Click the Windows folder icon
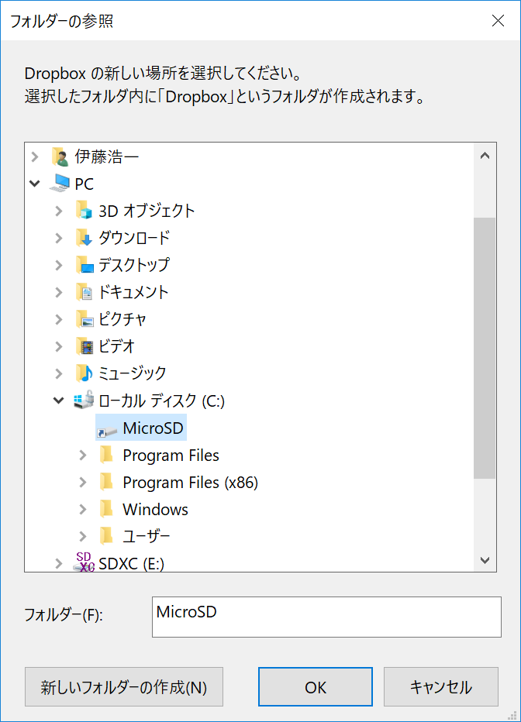The height and width of the screenshot is (722, 521). 107,509
